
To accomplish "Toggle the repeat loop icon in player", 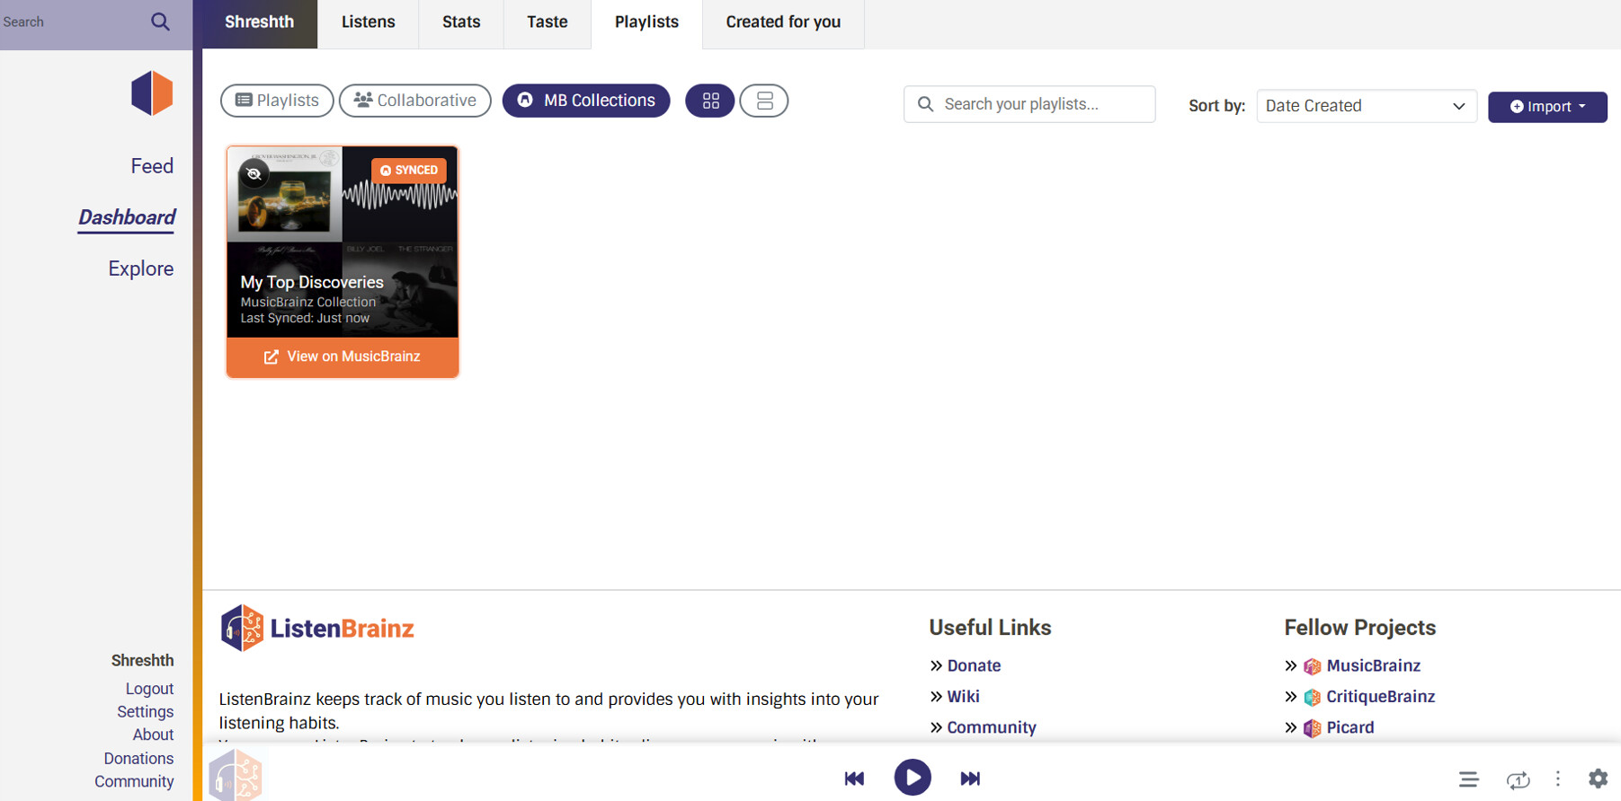I will click(1519, 779).
